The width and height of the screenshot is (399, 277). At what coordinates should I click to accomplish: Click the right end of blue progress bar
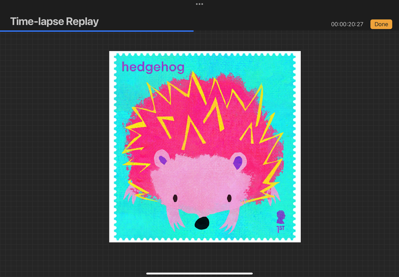click(193, 31)
